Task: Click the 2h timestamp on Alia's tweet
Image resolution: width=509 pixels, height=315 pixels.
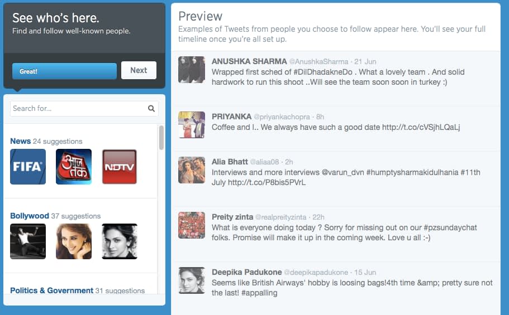Action: [289, 162]
